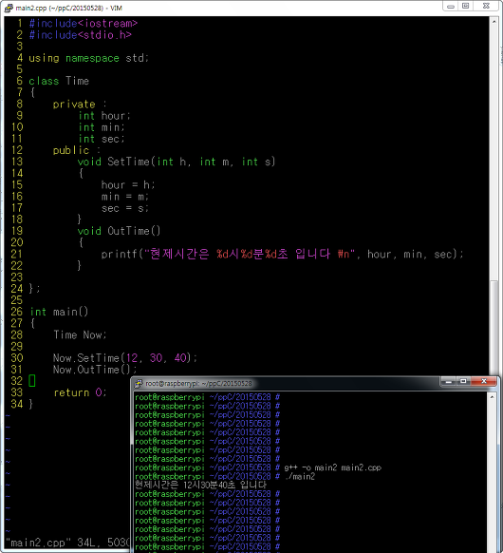Image resolution: width=503 pixels, height=553 pixels.
Task: Minimize the VIM main2.cpp window
Action: (450, 7)
